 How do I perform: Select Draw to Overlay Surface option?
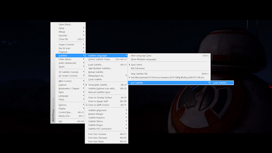pos(107,97)
